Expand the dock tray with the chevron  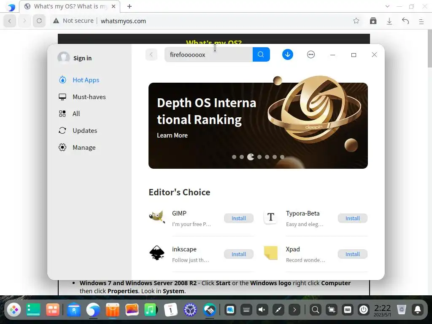tap(294, 310)
